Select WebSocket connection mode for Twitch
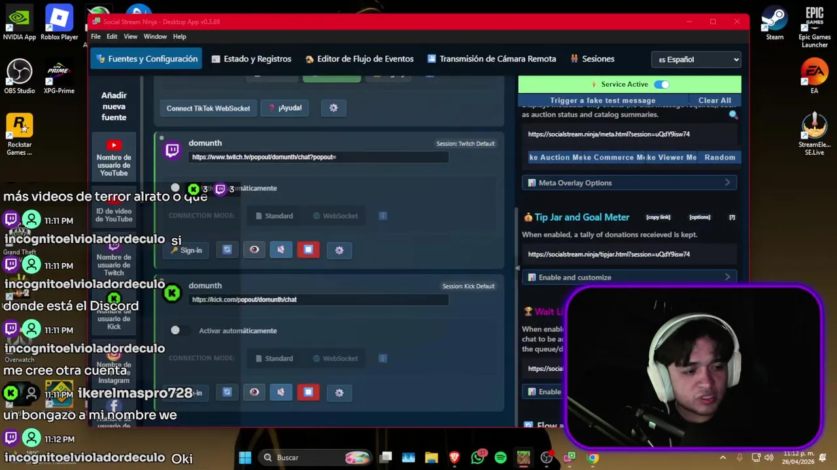The image size is (837, 470). [335, 215]
